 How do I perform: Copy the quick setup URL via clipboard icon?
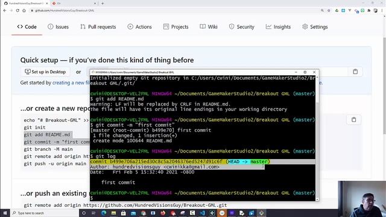[x=355, y=72]
